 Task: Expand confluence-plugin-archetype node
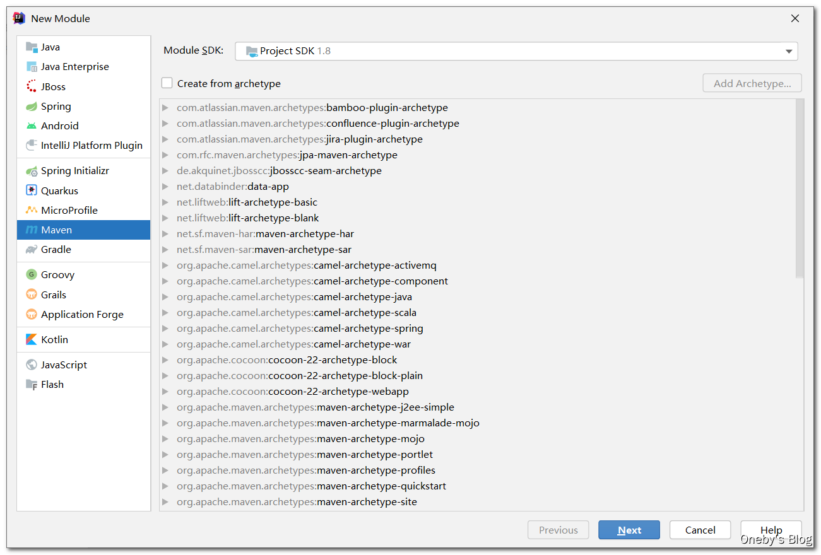165,124
